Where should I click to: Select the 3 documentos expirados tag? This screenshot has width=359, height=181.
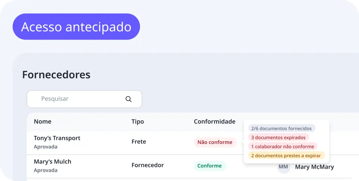(x=278, y=138)
